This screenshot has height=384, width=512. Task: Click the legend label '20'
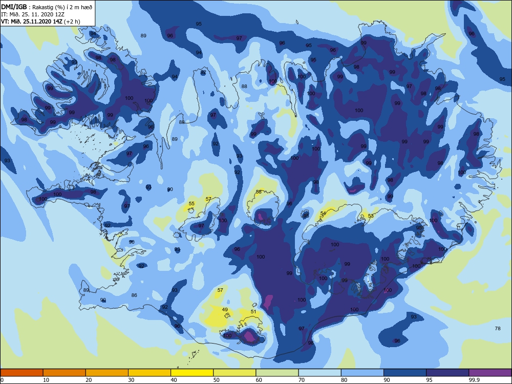[89, 380]
